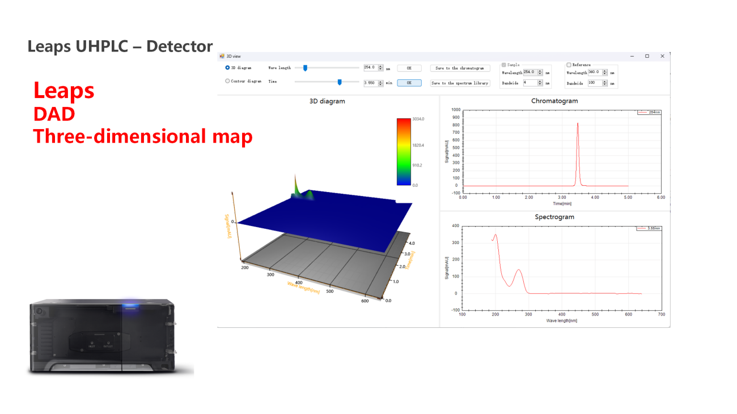Click the Sample Bandwide field showing 4
The height and width of the screenshot is (414, 737).
530,83
